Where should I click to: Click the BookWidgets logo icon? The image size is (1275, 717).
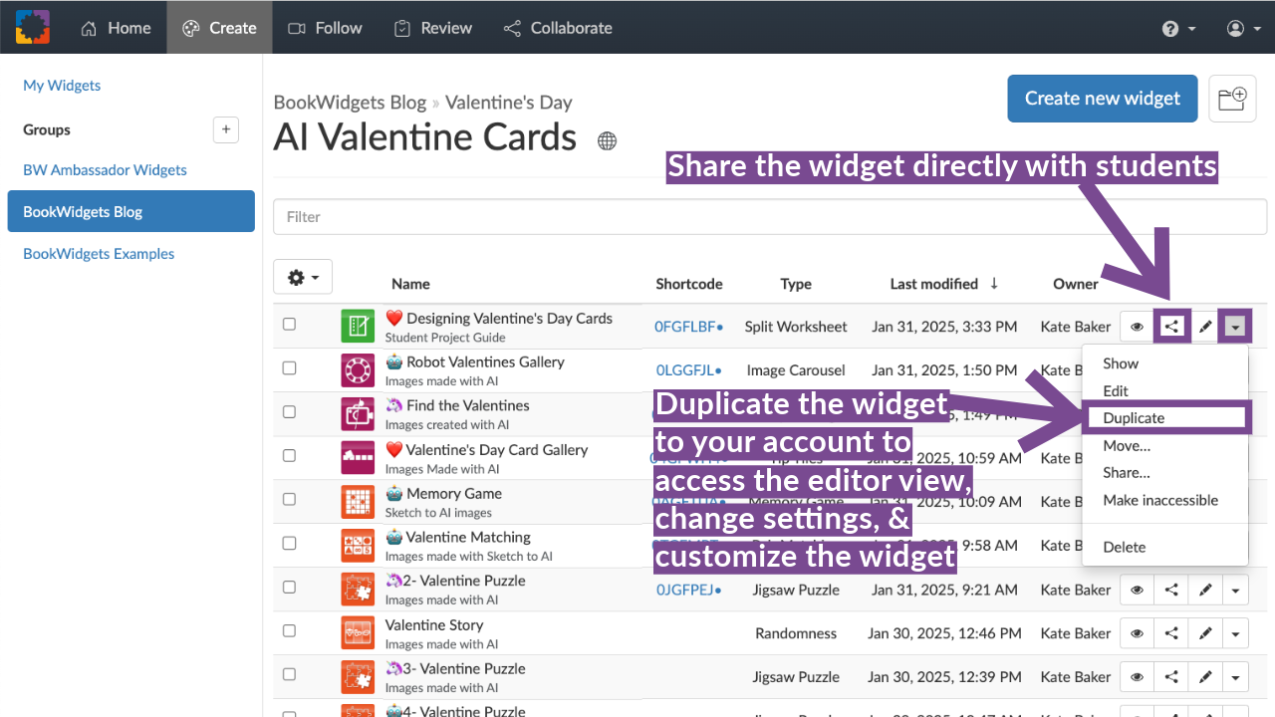click(x=33, y=27)
